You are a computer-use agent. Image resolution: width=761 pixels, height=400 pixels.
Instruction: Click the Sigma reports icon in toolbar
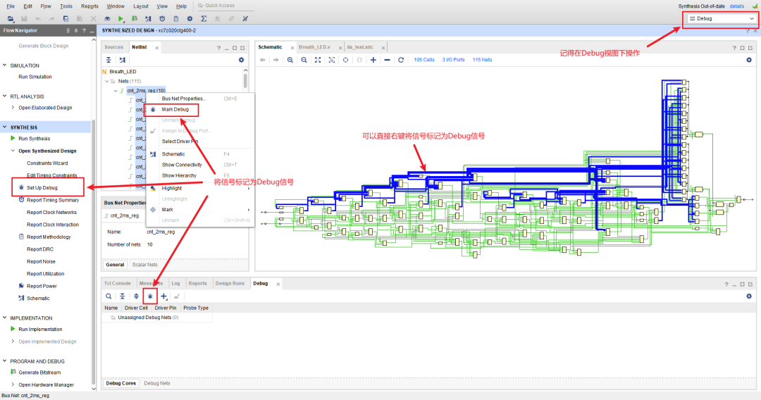click(204, 19)
